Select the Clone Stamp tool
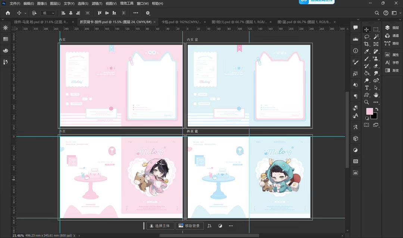Image resolution: width=403 pixels, height=238 pixels. (x=376, y=58)
